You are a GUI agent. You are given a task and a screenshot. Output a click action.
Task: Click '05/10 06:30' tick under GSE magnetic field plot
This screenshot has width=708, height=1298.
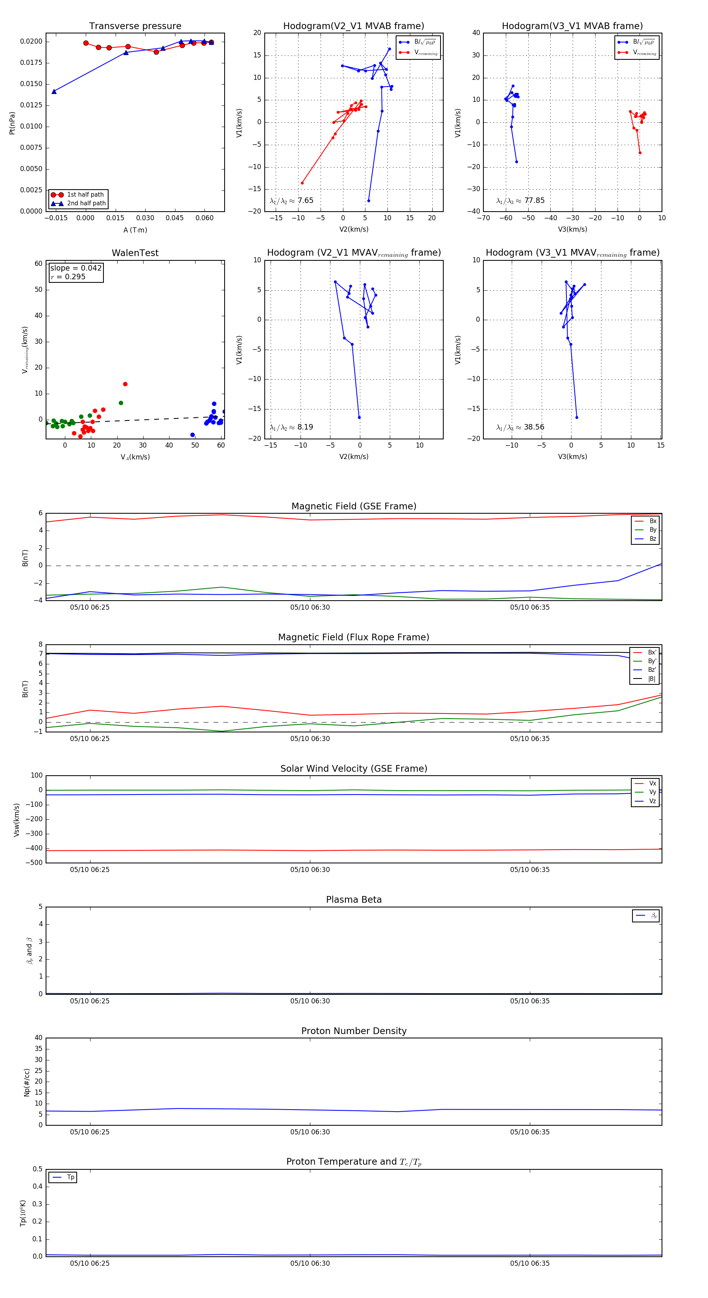coord(310,608)
